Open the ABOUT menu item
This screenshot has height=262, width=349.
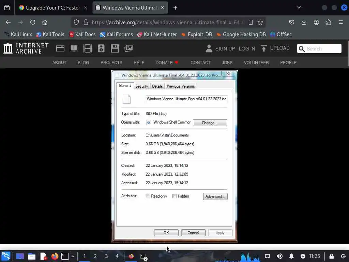[x=59, y=63]
